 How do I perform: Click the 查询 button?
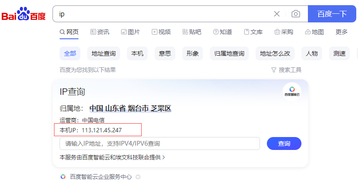pos(284,143)
